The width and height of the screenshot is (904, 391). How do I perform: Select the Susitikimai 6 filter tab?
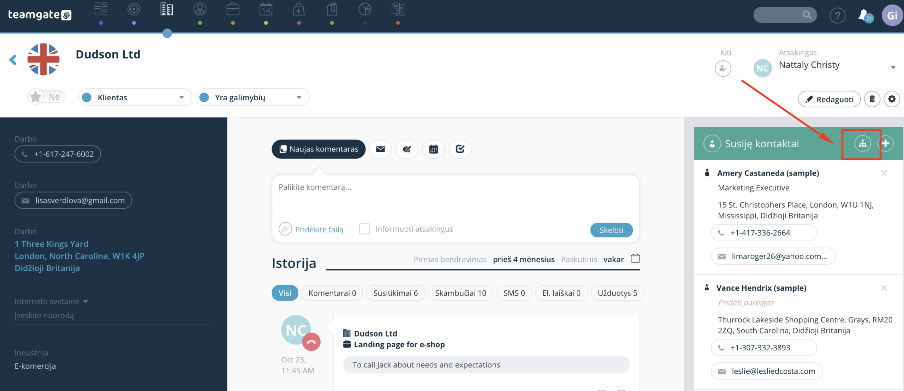coord(395,293)
